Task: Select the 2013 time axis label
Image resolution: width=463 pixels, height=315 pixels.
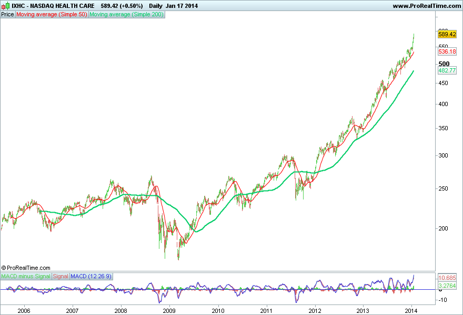Action: point(363,311)
